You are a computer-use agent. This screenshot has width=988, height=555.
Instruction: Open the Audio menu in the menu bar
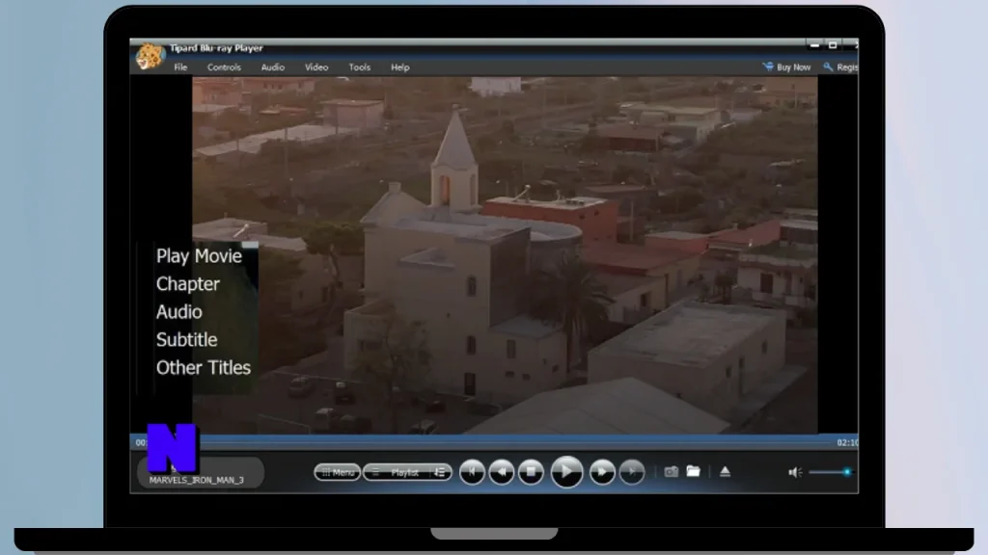pyautogui.click(x=273, y=67)
